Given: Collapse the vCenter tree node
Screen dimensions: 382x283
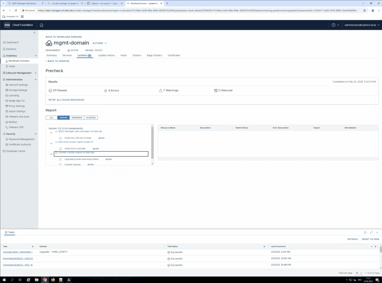Looking at the screenshot, I should coord(51,154).
